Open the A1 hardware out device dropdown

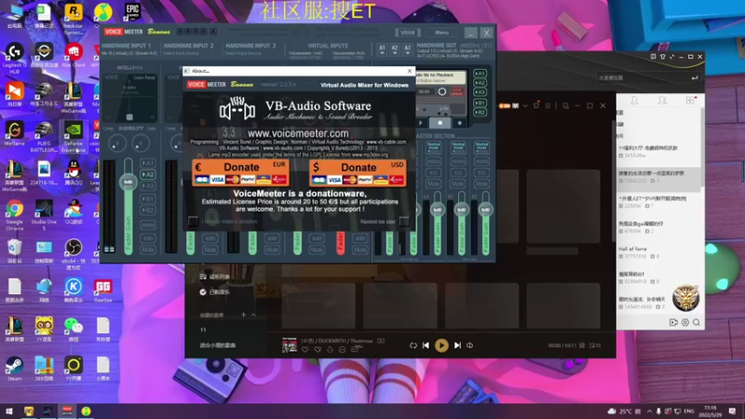(382, 50)
